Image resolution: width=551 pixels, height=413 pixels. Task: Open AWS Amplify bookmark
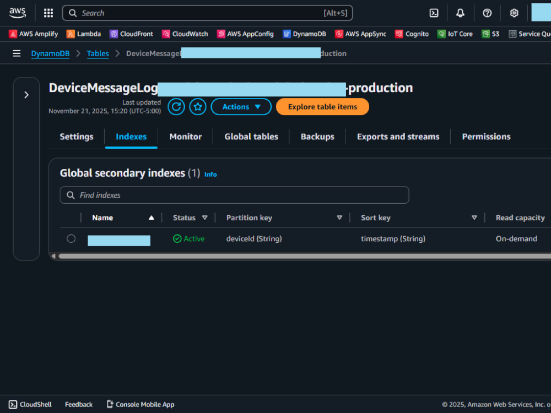[34, 34]
